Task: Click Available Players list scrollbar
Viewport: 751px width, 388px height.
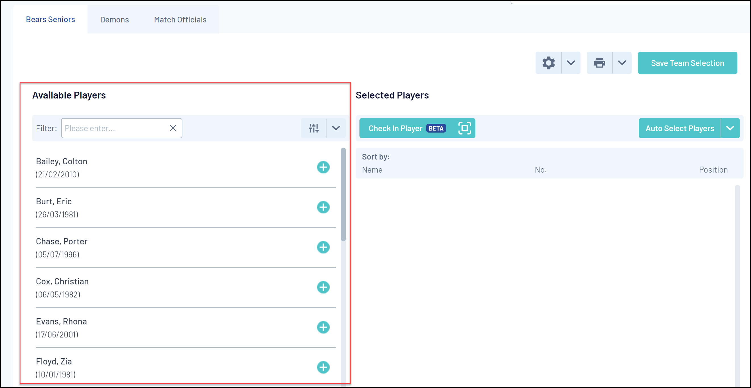Action: tap(343, 194)
